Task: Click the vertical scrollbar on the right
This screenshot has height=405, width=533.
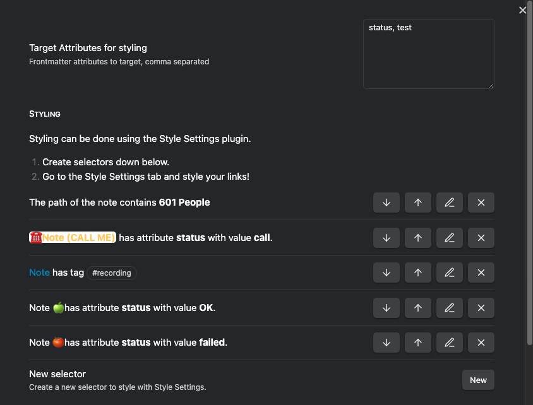Action: 529,177
